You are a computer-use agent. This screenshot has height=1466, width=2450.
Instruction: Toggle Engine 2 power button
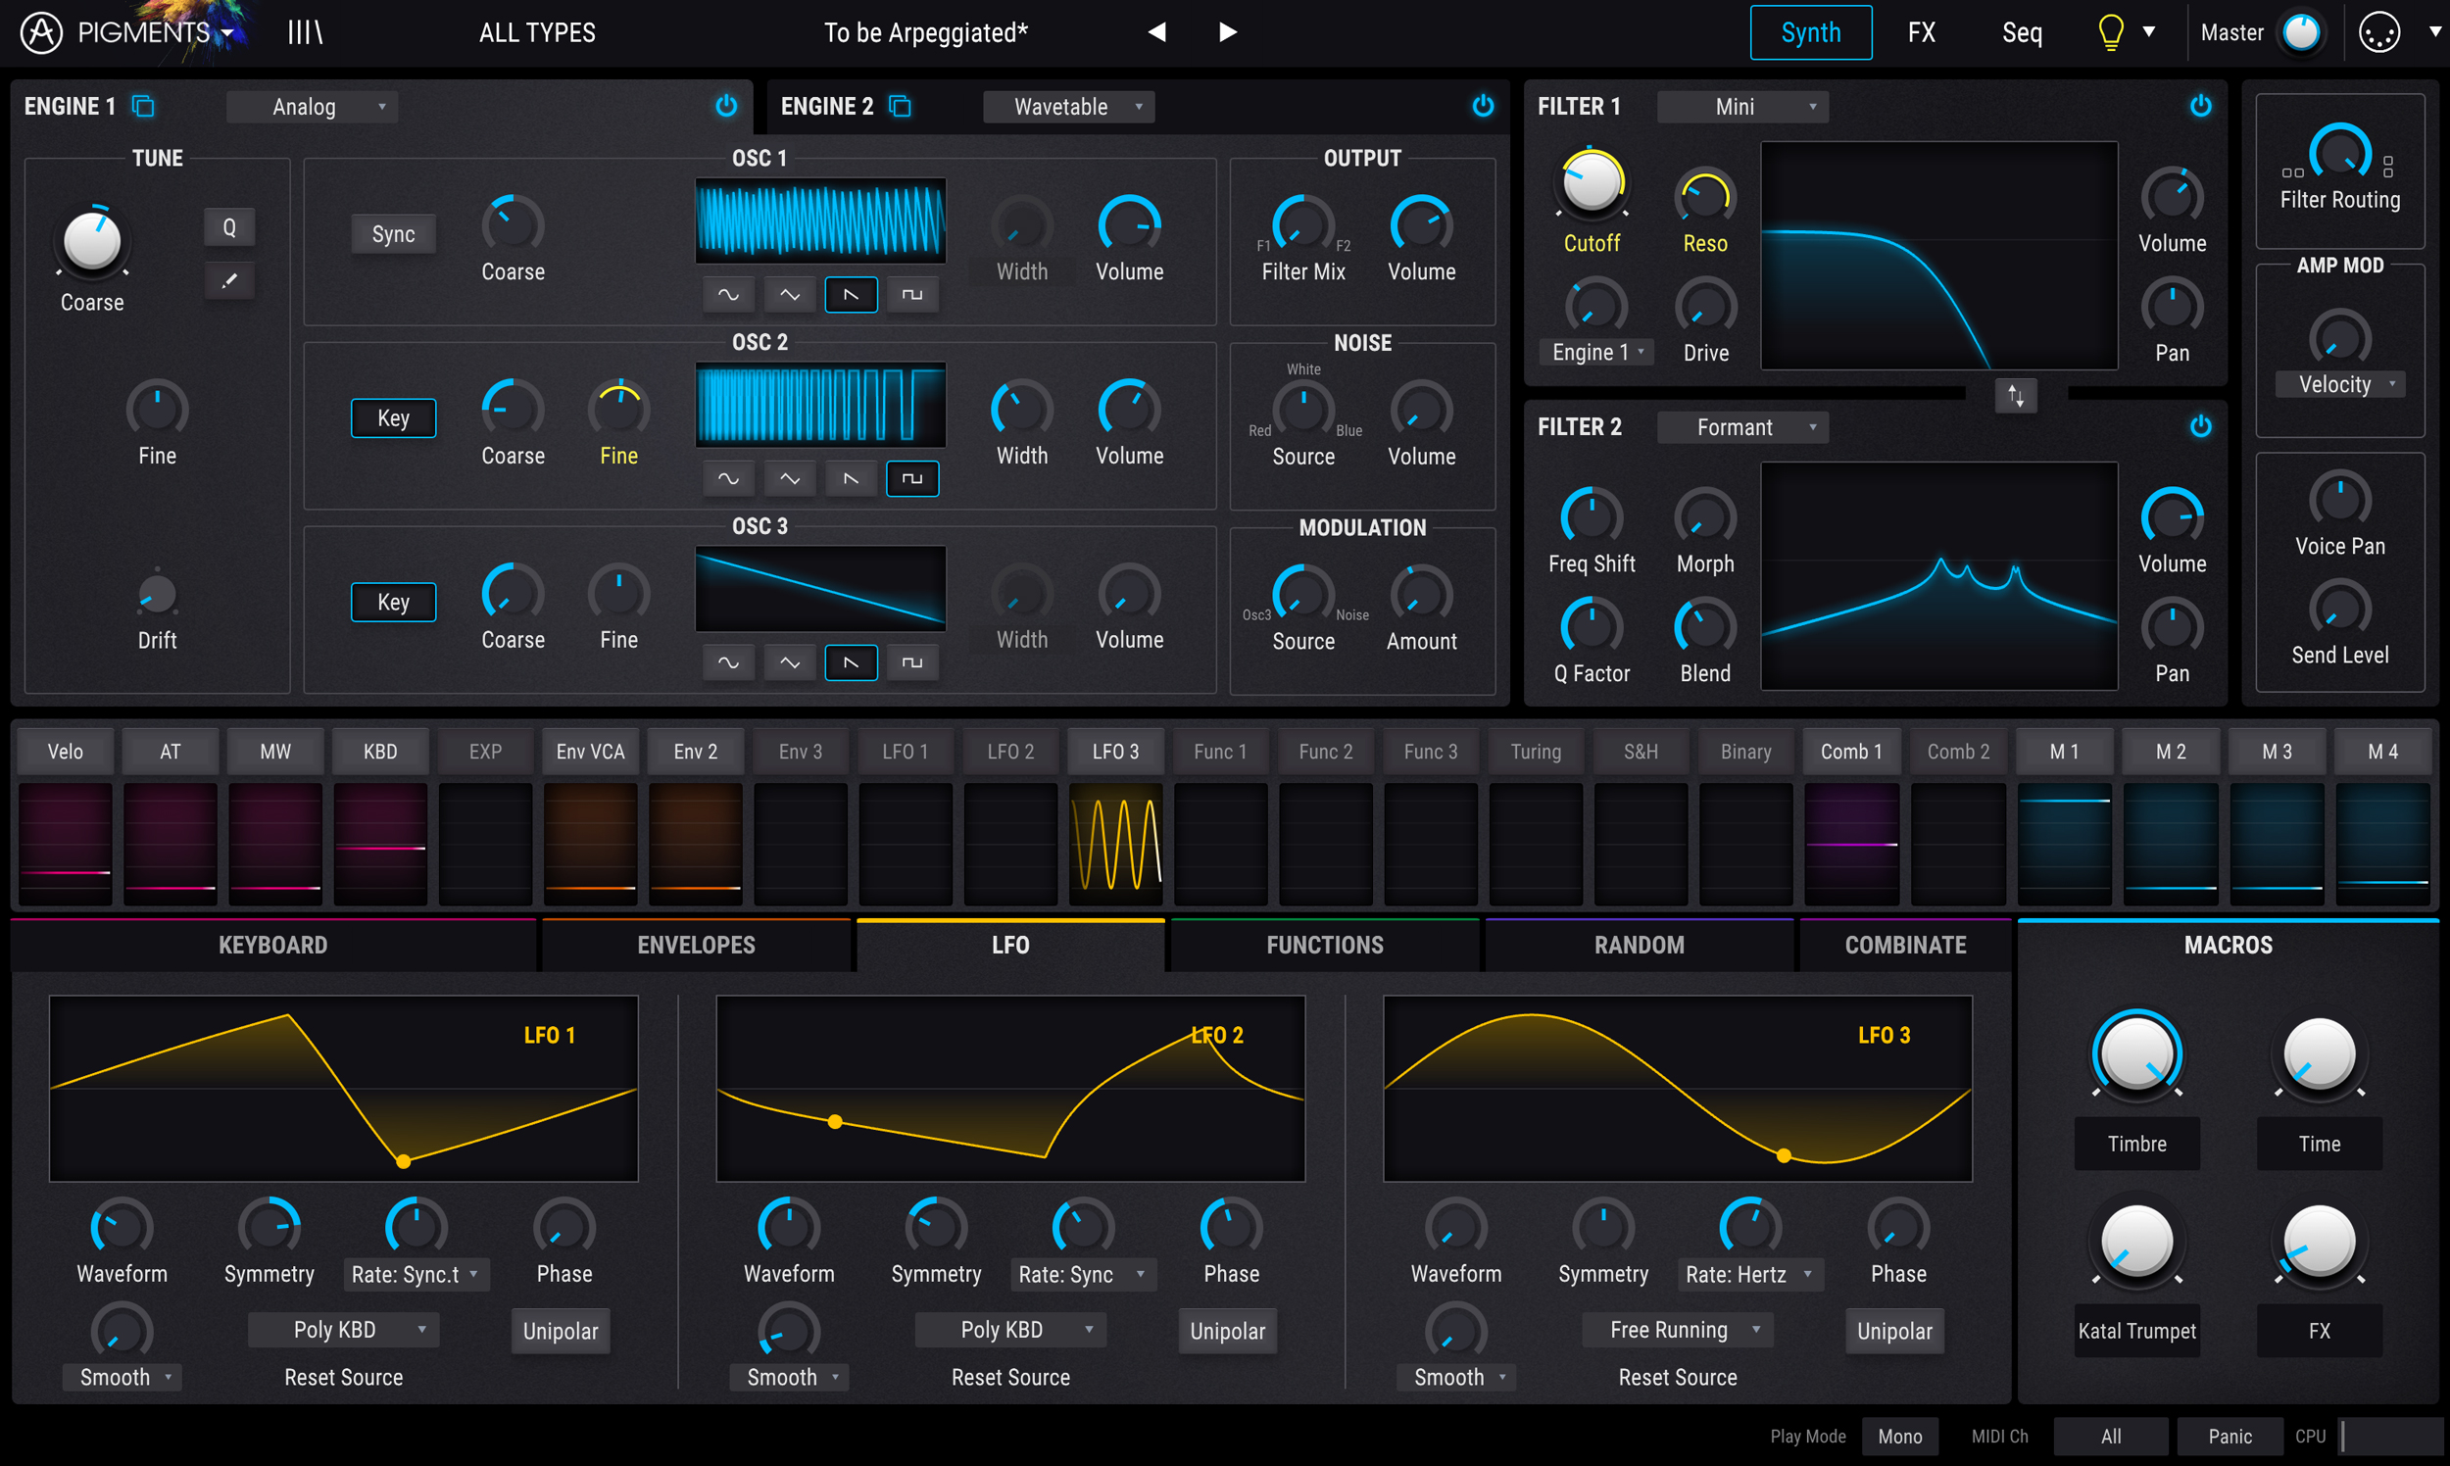[1482, 107]
